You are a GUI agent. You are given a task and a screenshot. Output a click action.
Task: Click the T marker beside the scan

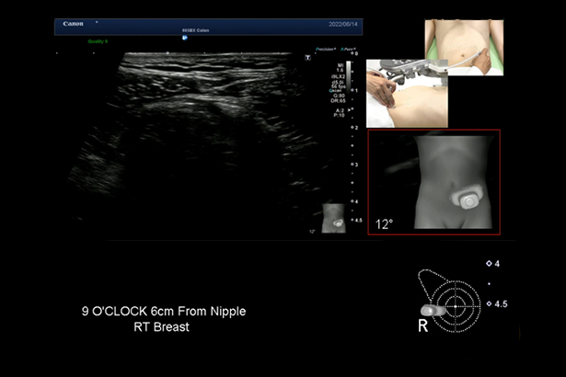[307, 57]
